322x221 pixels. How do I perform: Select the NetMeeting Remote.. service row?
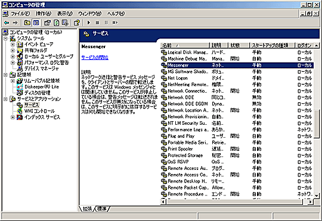(x=237, y=84)
